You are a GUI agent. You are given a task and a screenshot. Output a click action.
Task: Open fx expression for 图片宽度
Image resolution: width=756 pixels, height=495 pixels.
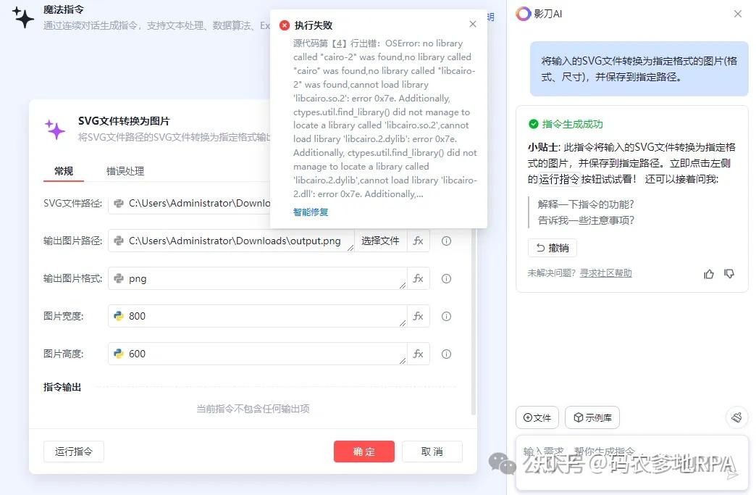point(418,316)
